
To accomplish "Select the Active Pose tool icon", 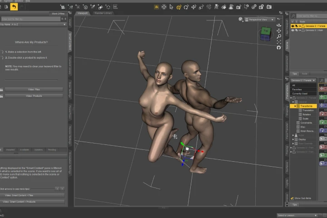I will click(164, 7).
